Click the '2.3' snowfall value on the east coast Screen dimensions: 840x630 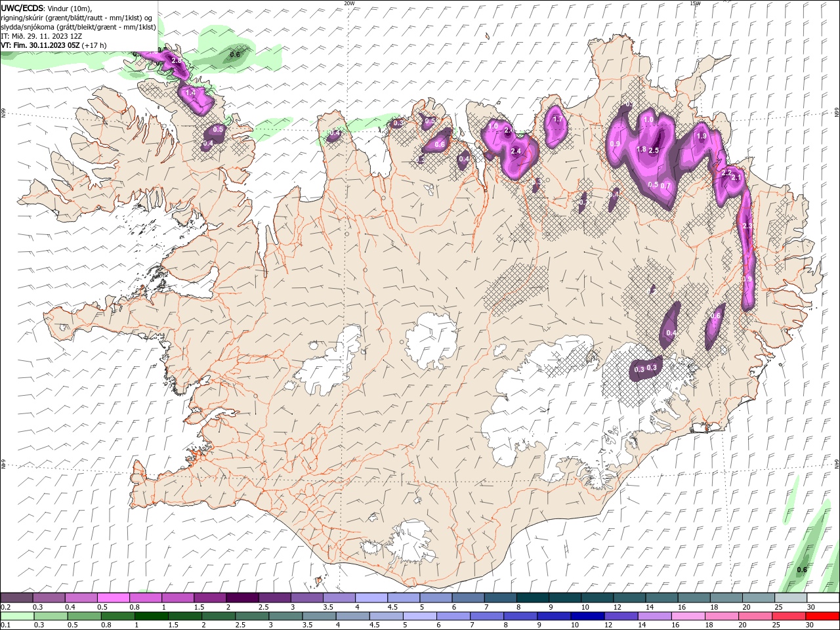[747, 226]
